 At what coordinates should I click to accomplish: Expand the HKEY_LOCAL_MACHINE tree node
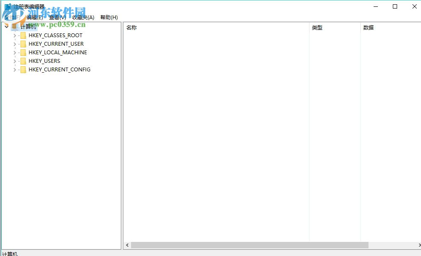tap(14, 53)
